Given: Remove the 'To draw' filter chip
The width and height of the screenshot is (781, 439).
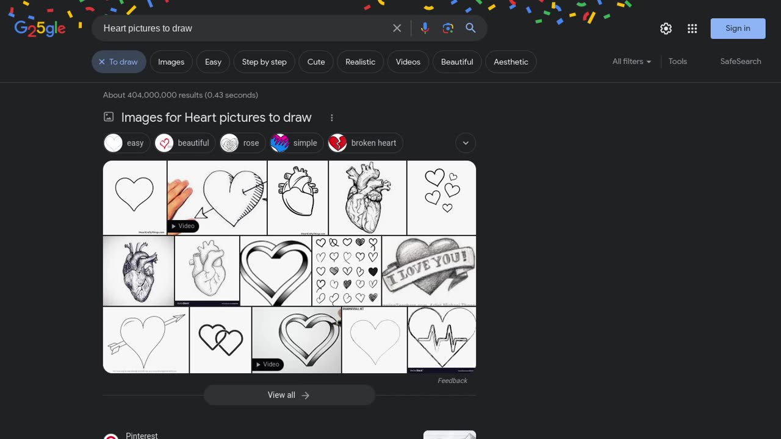Looking at the screenshot, I should pyautogui.click(x=119, y=62).
